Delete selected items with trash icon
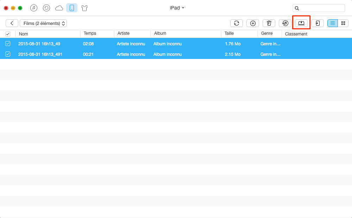Screen dimensions: 352x218 (269, 23)
